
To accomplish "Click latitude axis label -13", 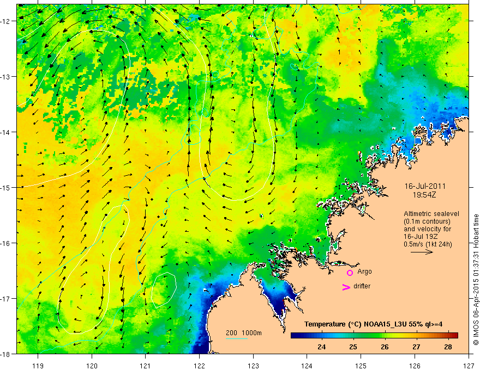I will pyautogui.click(x=6, y=77).
